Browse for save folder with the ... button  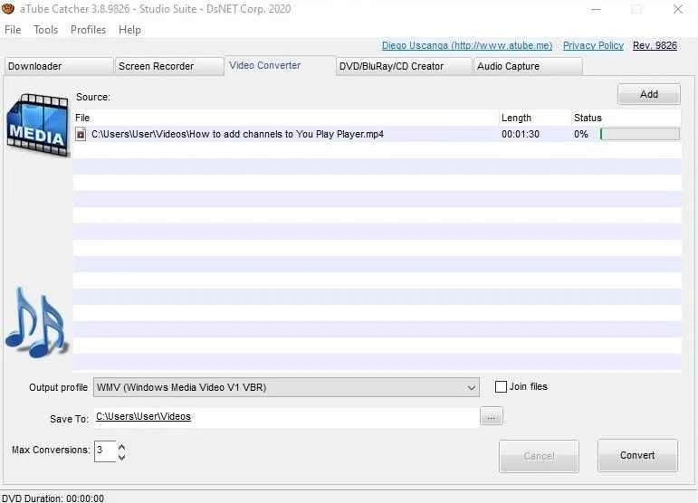pos(492,417)
